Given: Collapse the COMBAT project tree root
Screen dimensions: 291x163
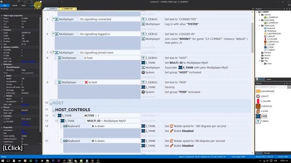Looking at the screenshot, I should [257, 12].
